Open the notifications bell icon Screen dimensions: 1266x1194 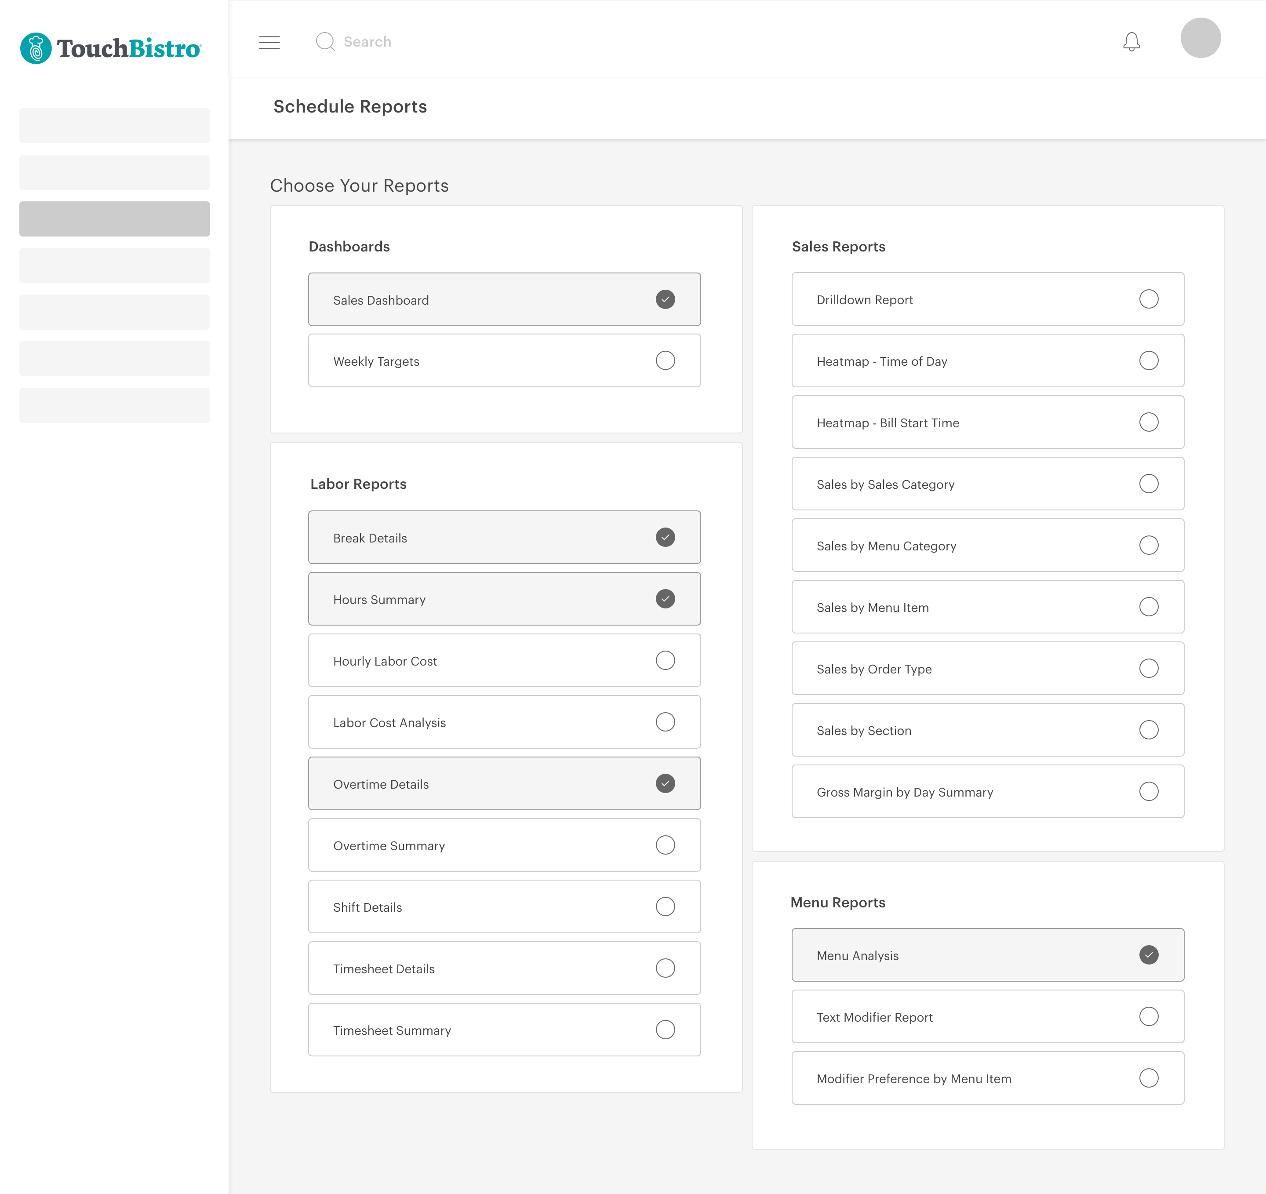(x=1131, y=42)
